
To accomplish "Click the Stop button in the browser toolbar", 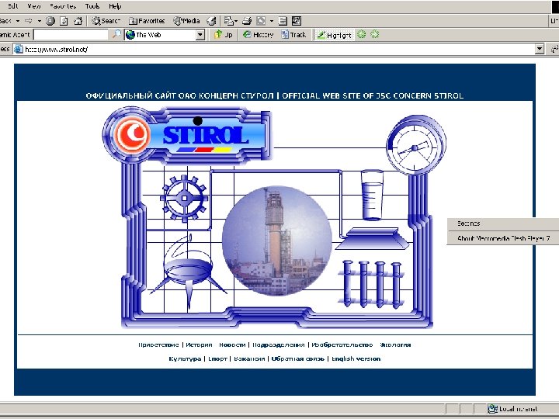I will [50, 21].
